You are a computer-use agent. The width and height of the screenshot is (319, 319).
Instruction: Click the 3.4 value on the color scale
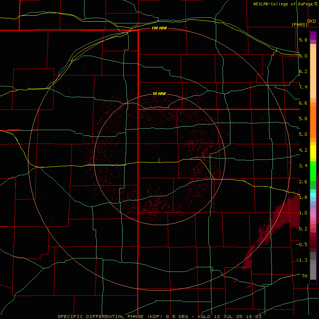coord(303,166)
